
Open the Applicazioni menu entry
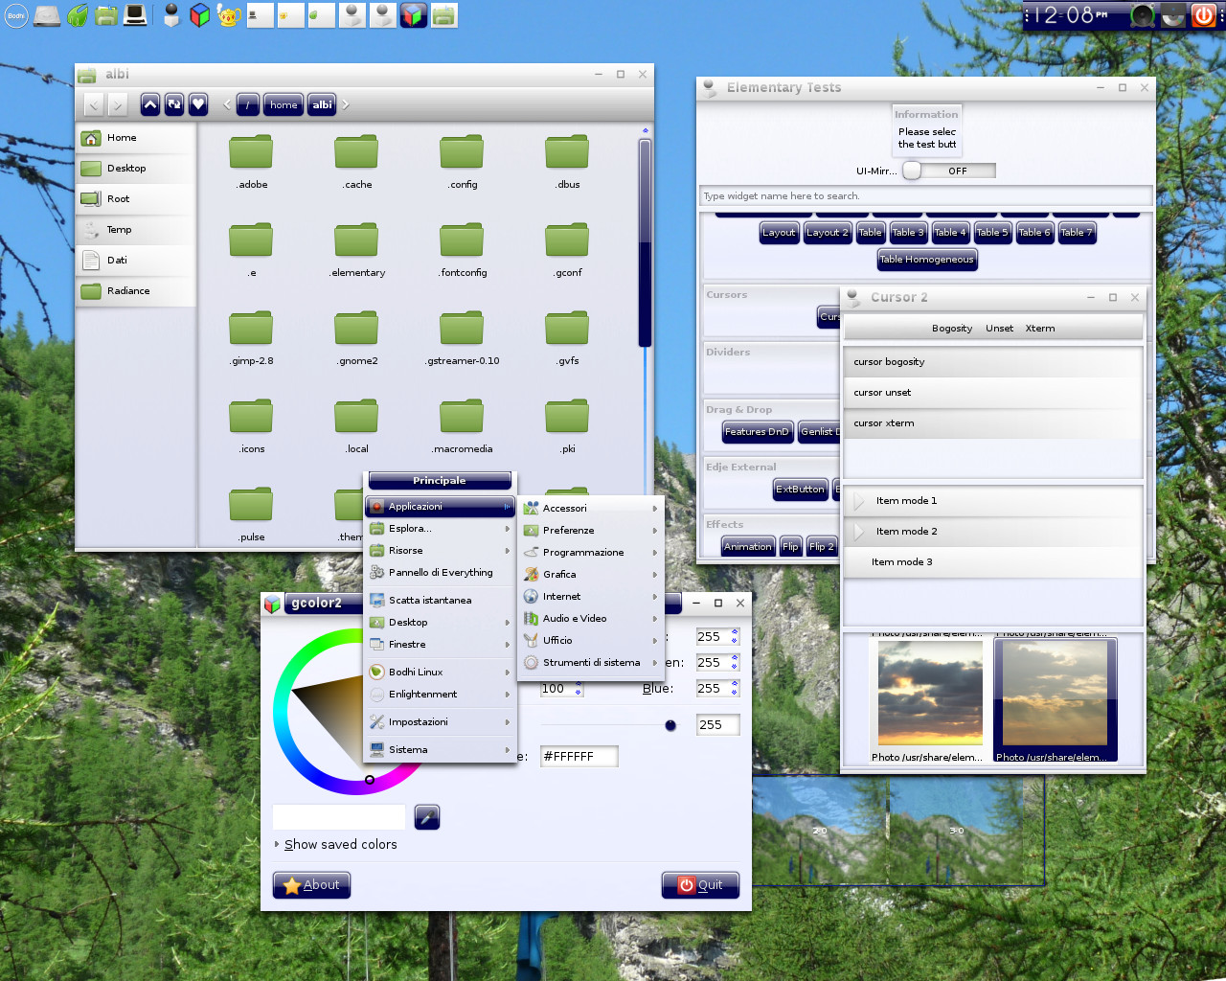[440, 506]
